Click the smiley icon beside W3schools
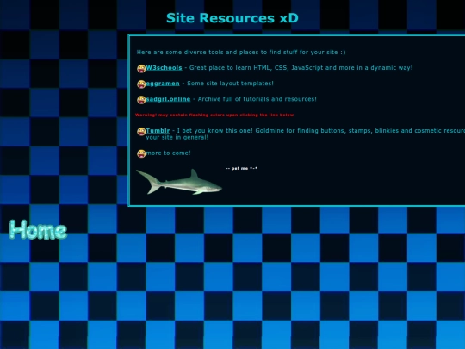Screen dimensions: 465x349 141,68
